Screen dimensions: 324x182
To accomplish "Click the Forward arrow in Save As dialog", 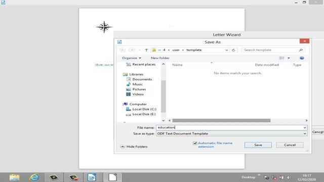I will [132, 50].
